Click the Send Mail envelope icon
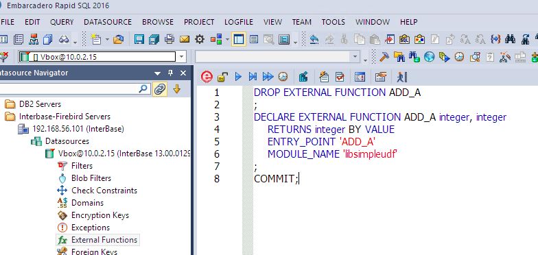 coord(185,40)
